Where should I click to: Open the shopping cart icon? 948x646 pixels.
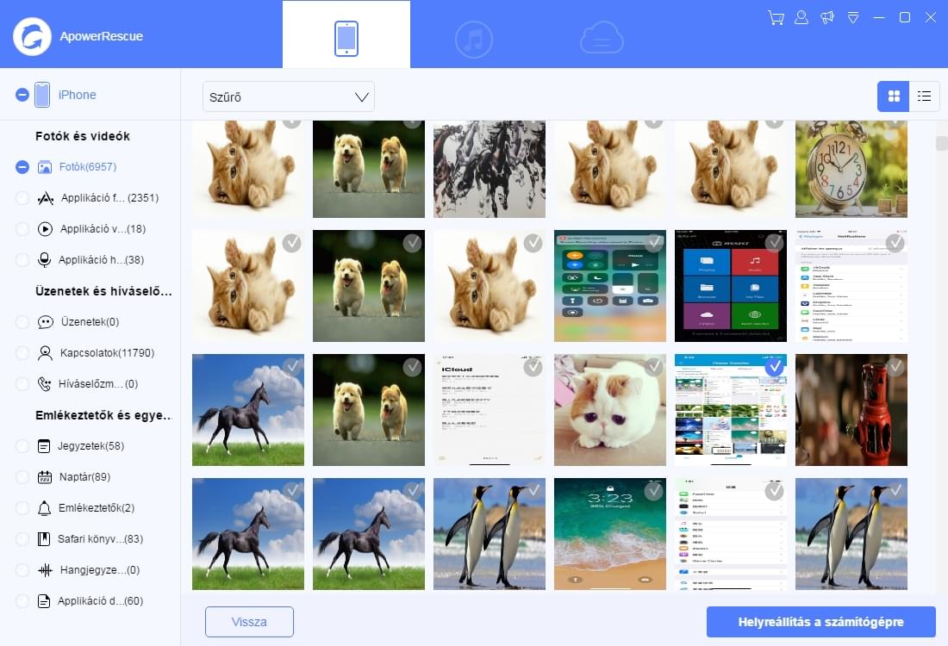776,18
